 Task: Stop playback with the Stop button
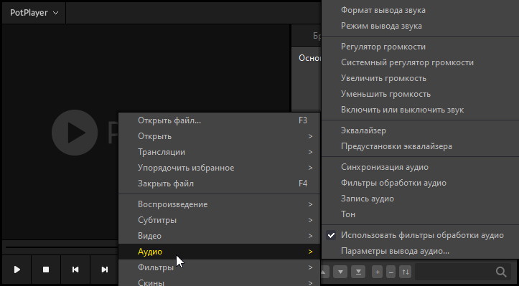click(46, 270)
